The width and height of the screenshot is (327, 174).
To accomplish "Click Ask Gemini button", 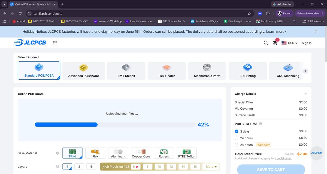I will (x=282, y=4).
